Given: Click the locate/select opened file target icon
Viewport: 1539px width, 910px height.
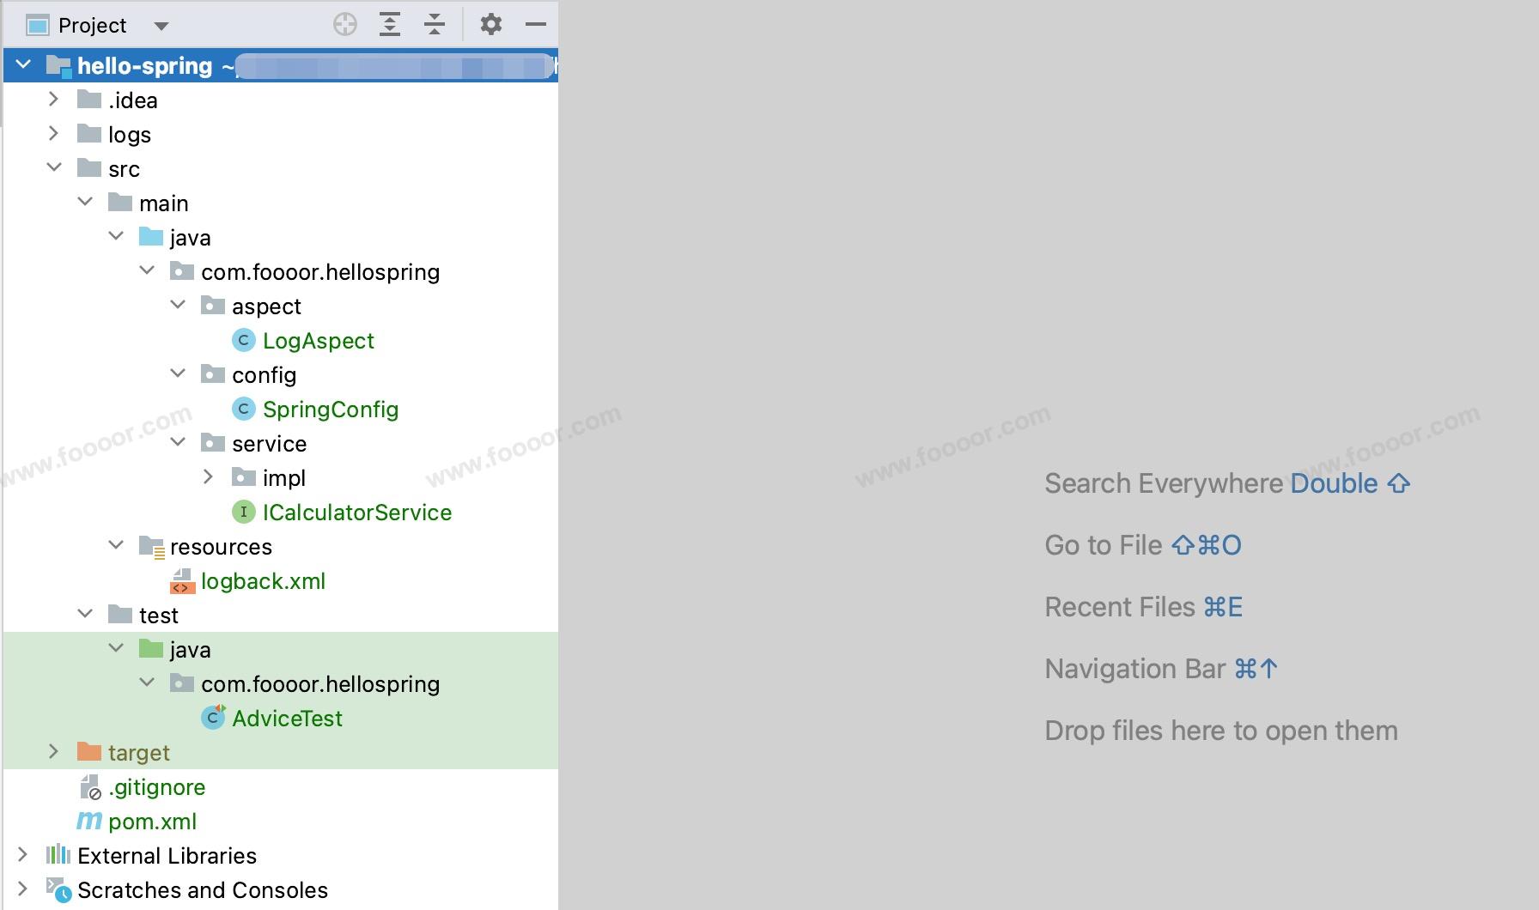Looking at the screenshot, I should 344,25.
